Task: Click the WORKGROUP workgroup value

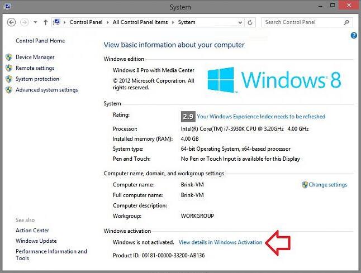Action: click(x=197, y=215)
